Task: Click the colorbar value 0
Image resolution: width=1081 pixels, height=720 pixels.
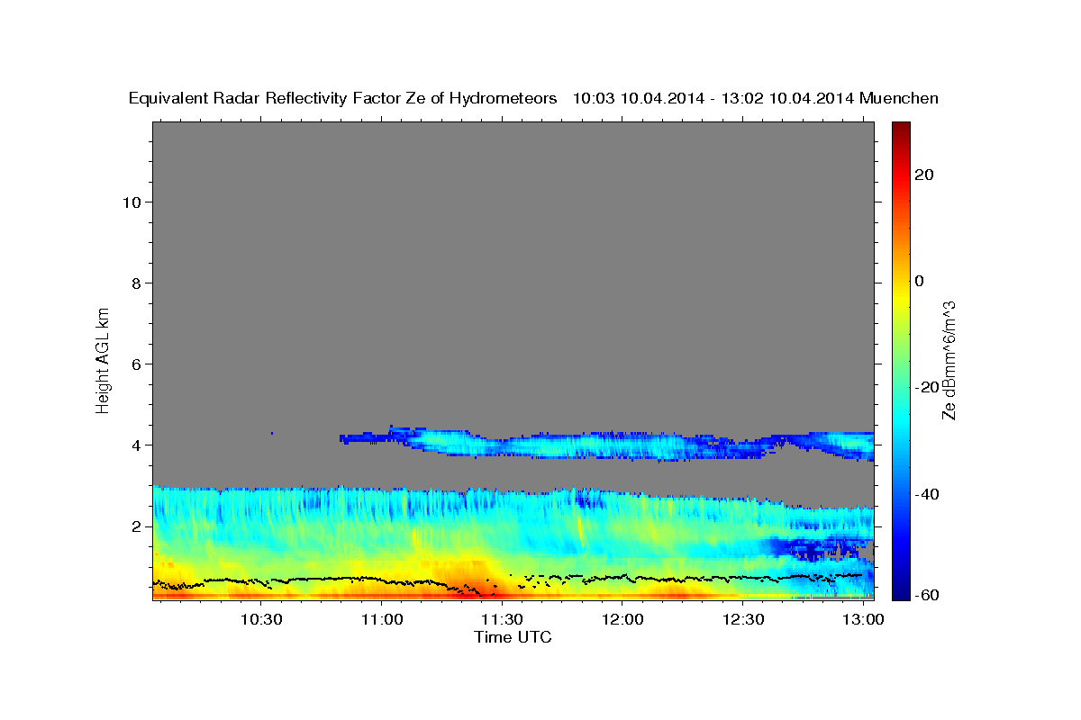Action: [x=920, y=281]
